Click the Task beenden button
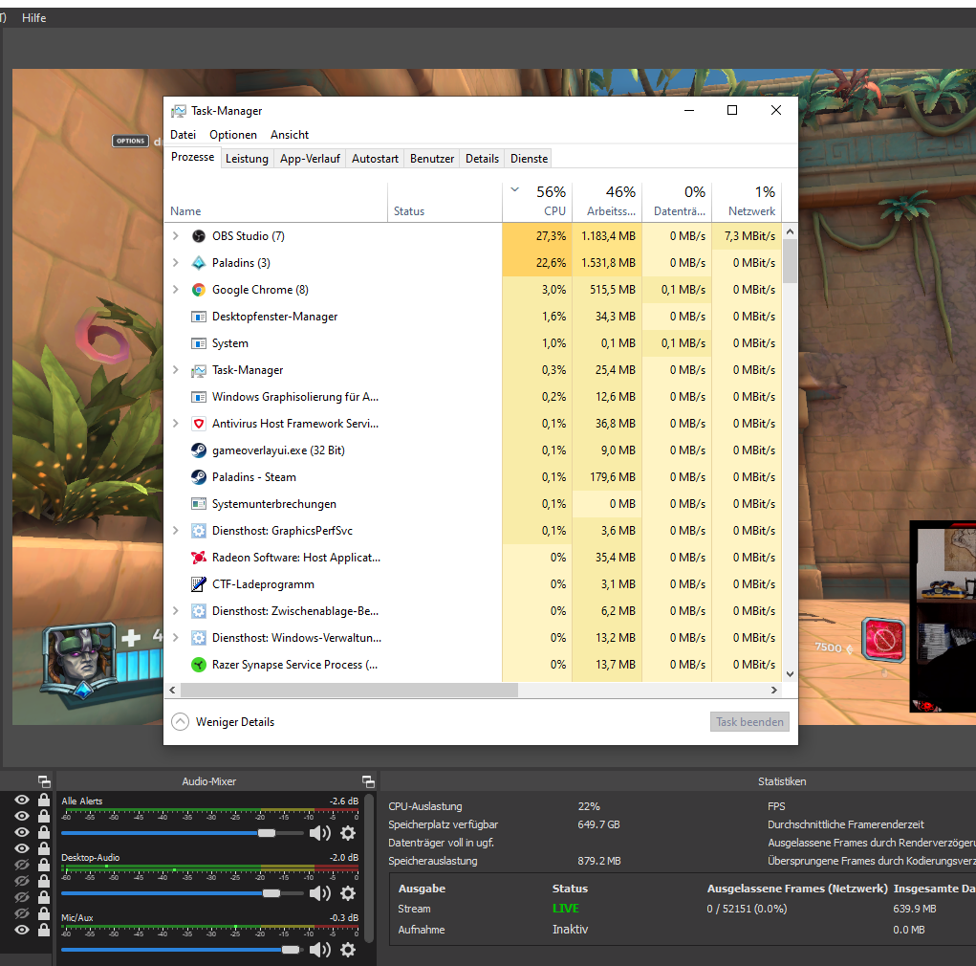Viewport: 976px width, 966px height. pyautogui.click(x=749, y=722)
